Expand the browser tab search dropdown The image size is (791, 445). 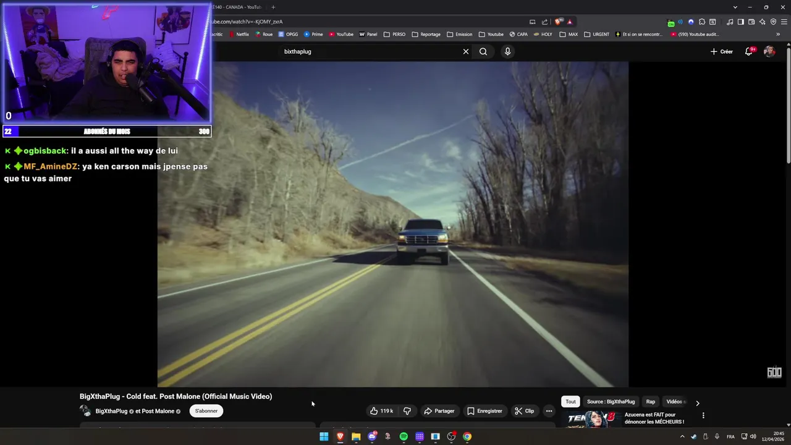click(735, 7)
